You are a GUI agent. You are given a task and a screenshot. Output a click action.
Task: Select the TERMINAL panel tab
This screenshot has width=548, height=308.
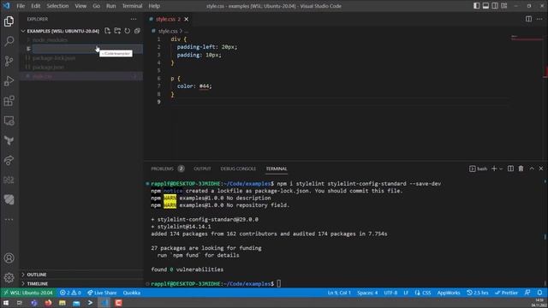(x=277, y=169)
